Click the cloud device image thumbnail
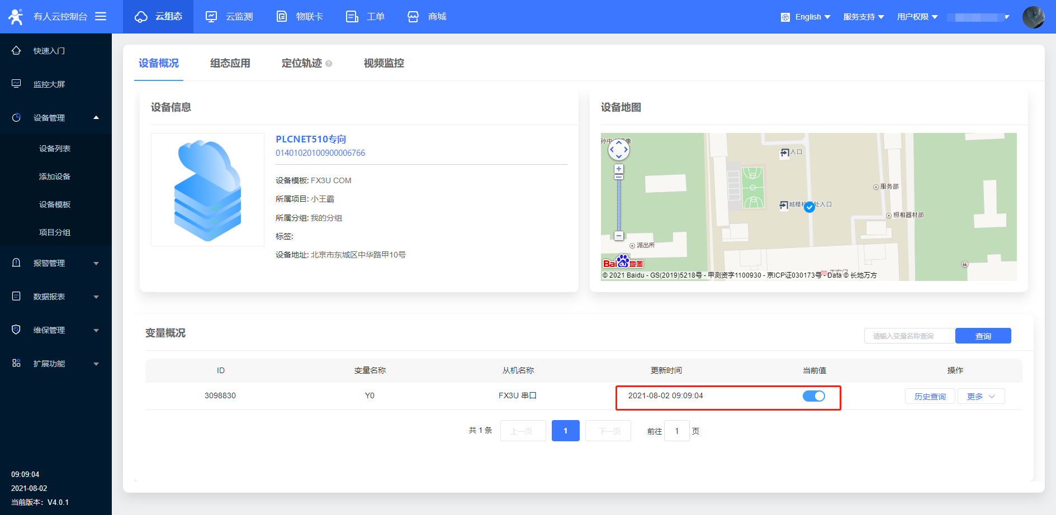 click(x=207, y=189)
